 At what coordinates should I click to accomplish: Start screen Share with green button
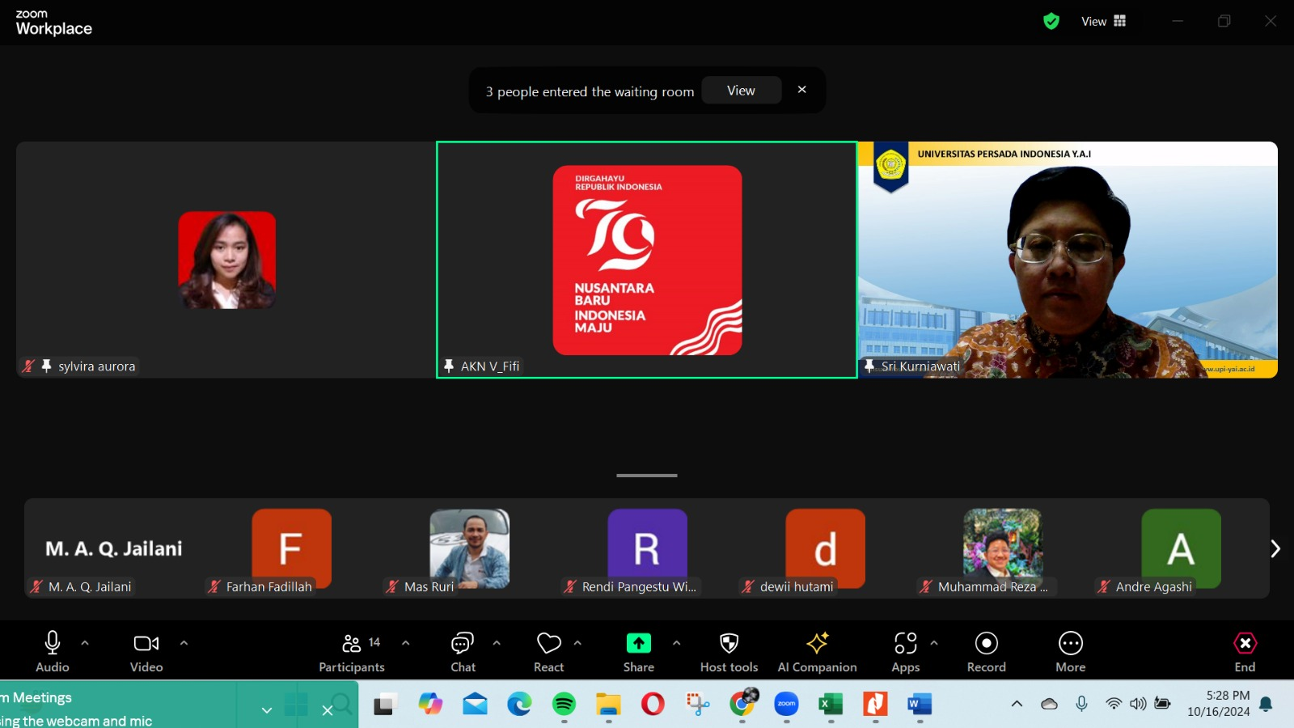point(639,651)
